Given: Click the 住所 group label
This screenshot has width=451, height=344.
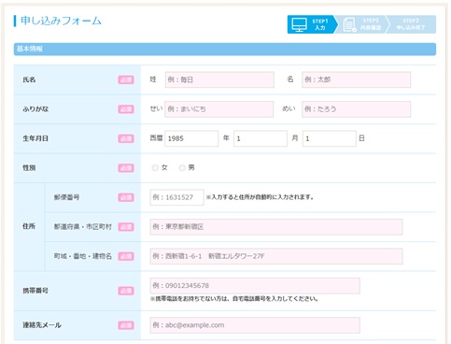Looking at the screenshot, I should point(29,226).
